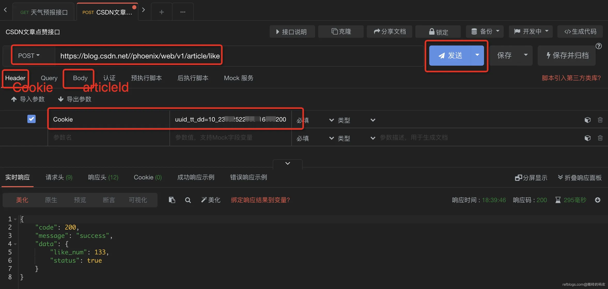Screen dimensions: 608x289
Task: Click the download response icon
Action: coord(597,200)
